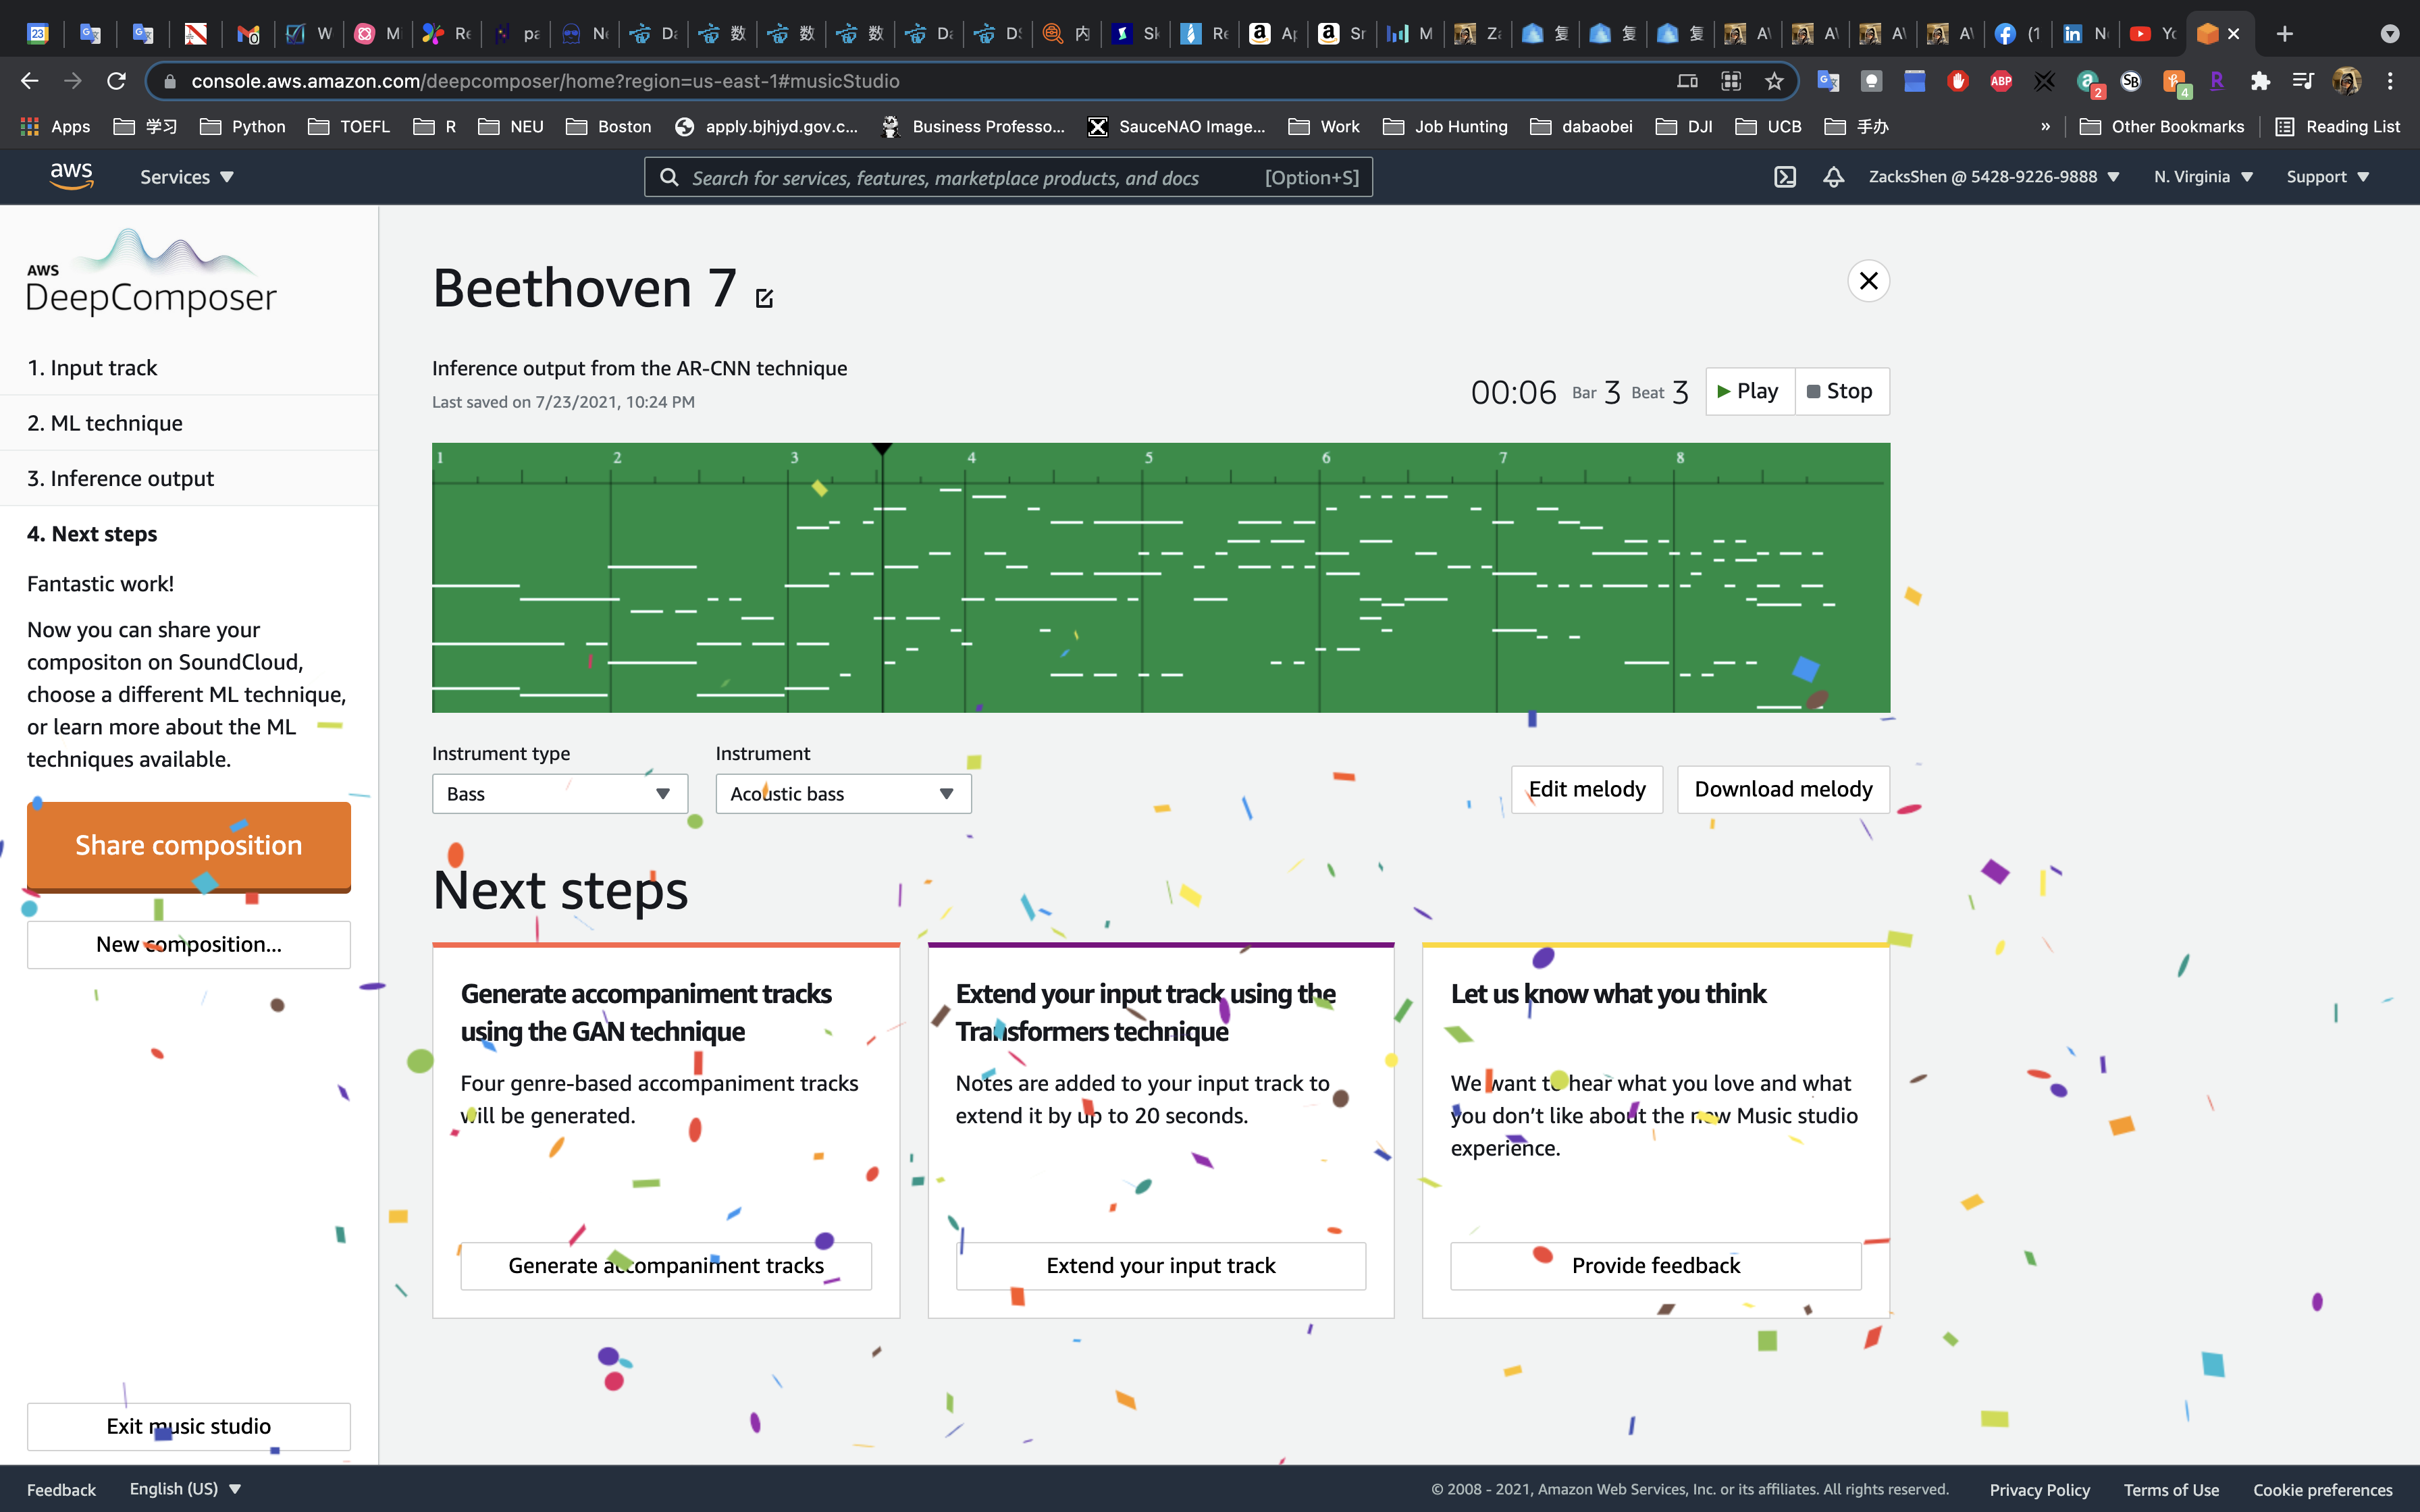The width and height of the screenshot is (2420, 1512).
Task: Bookmark this page with star icon
Action: point(1774,81)
